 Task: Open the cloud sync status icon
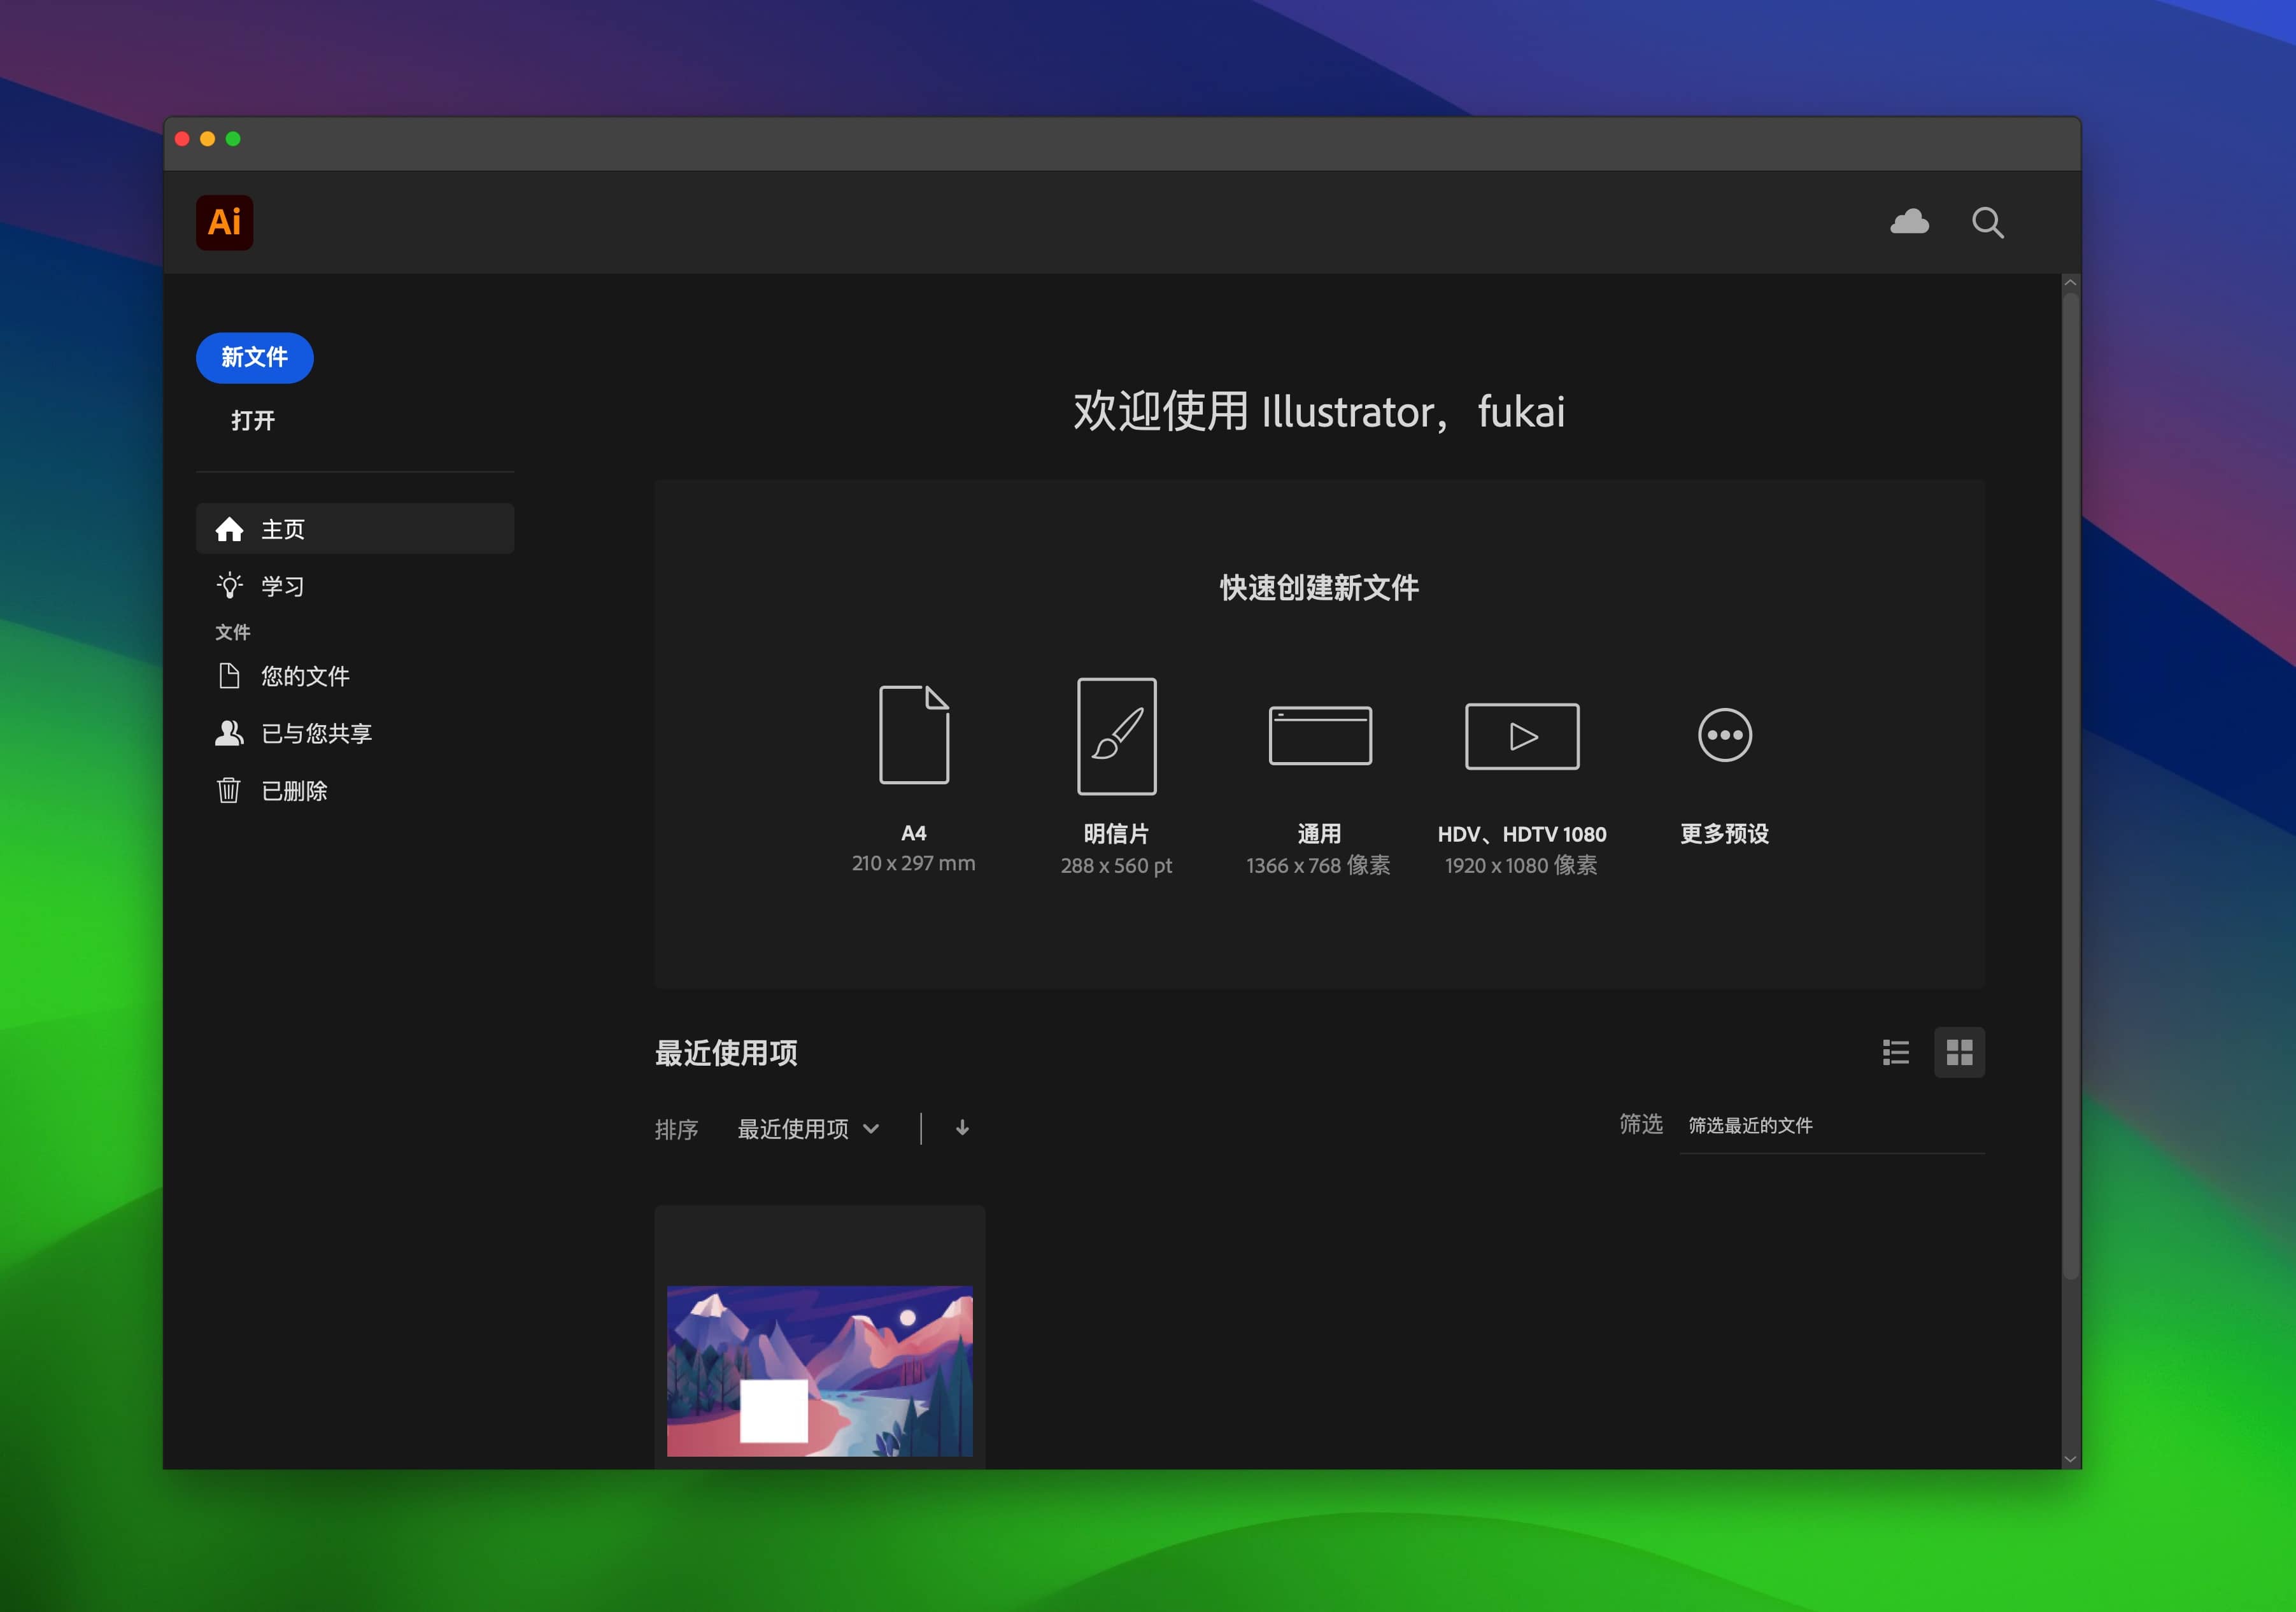1909,222
